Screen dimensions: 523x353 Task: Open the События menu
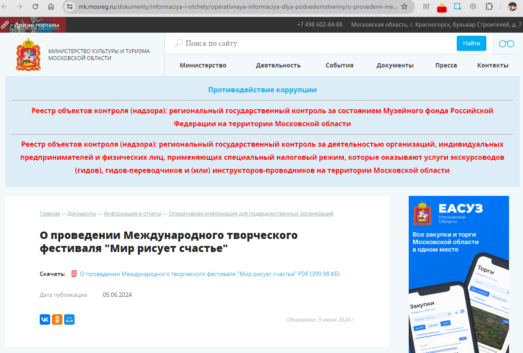(x=339, y=65)
